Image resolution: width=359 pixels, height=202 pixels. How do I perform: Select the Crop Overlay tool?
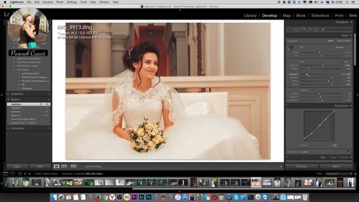pos(290,29)
